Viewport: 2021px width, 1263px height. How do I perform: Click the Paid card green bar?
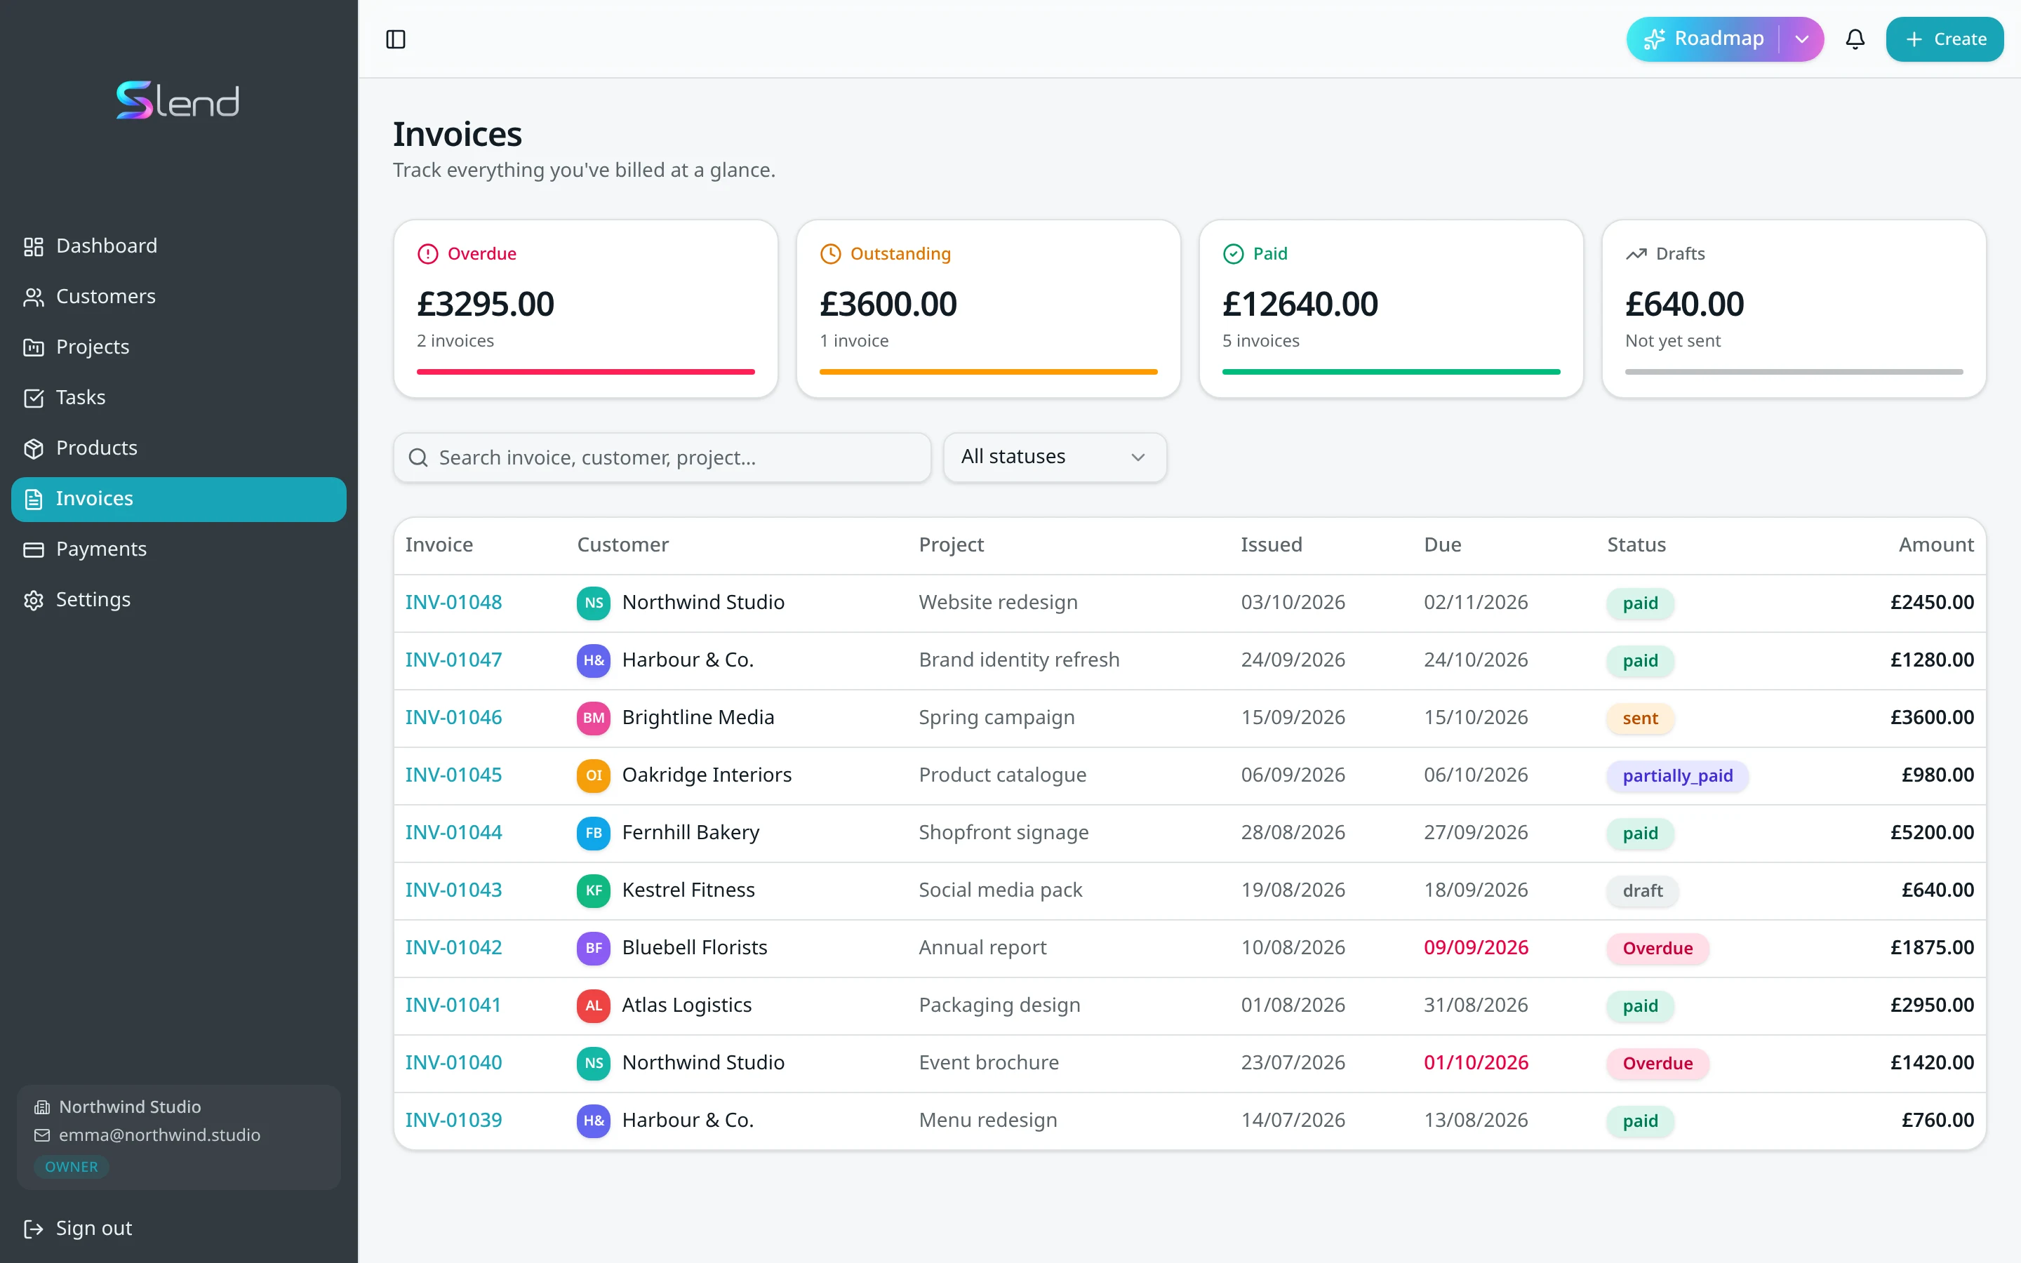(x=1392, y=372)
